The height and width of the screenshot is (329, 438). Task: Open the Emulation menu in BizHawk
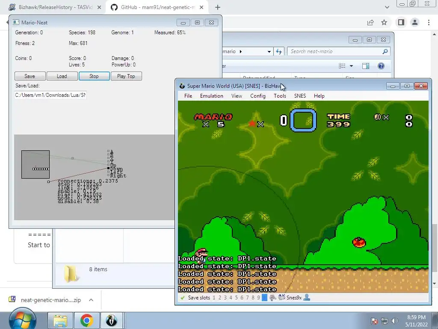click(211, 96)
